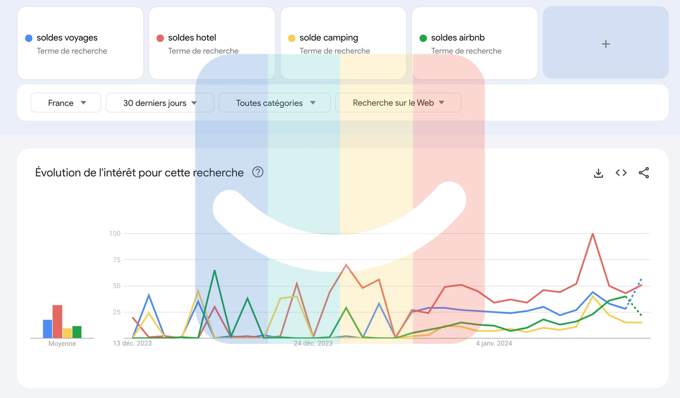Select the 4 janv. 2024 axis label
The width and height of the screenshot is (680, 398).
tap(494, 343)
